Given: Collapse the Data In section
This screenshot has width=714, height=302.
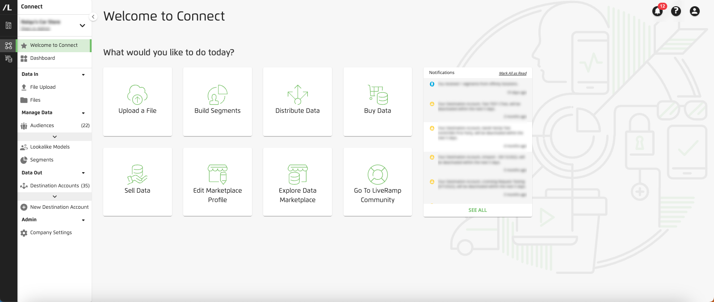Looking at the screenshot, I should click(x=84, y=75).
